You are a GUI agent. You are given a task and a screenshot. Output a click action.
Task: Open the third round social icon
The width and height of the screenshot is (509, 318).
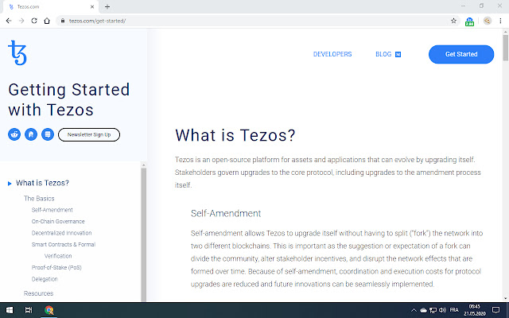pos(48,134)
